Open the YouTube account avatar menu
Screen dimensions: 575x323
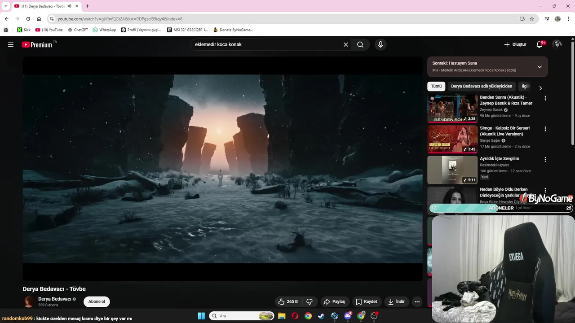(557, 44)
